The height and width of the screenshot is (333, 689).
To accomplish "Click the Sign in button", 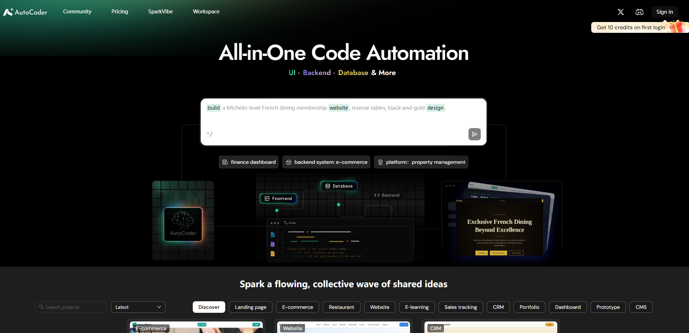I will click(x=664, y=11).
